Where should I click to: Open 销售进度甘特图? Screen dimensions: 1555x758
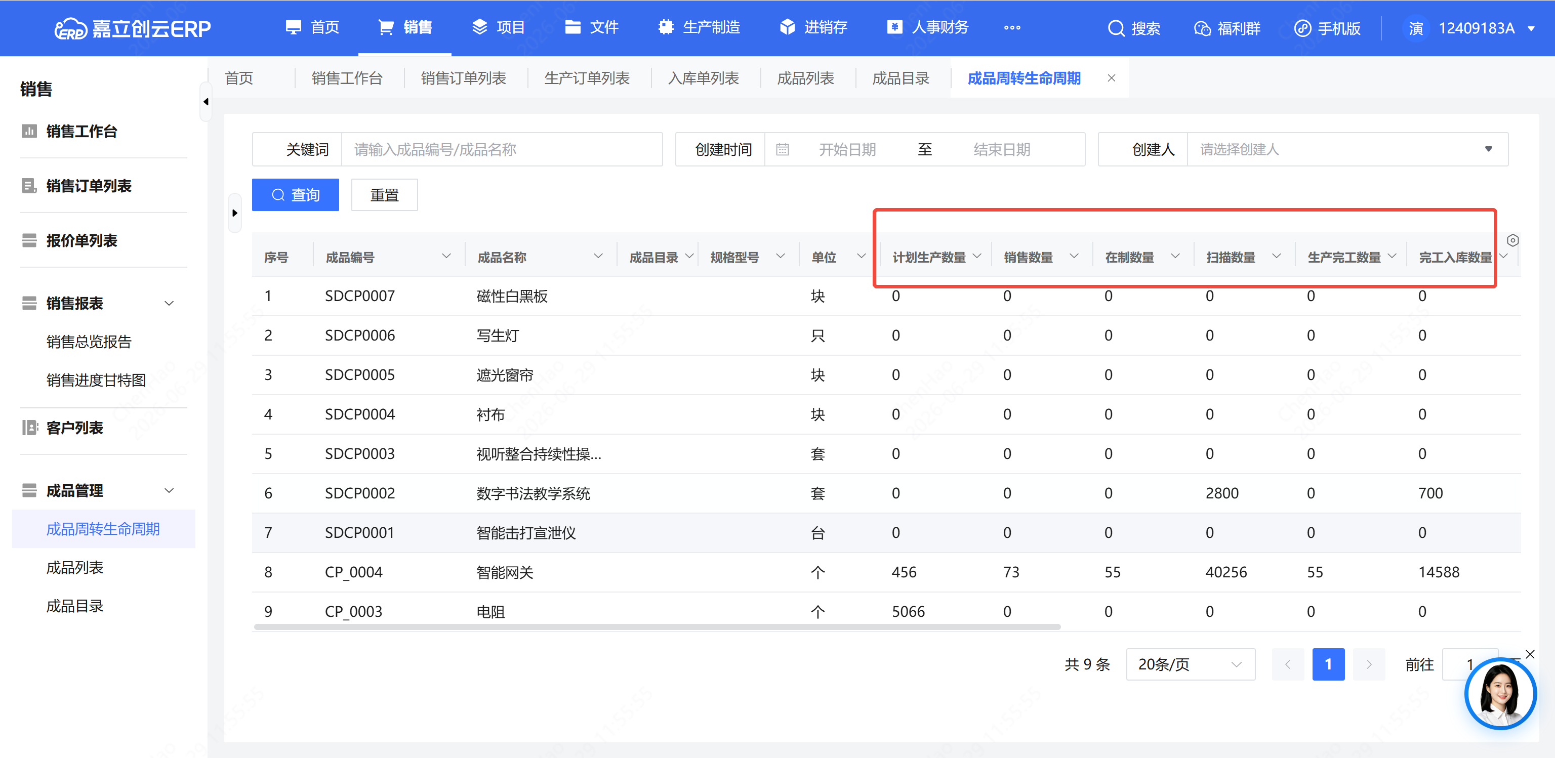point(96,380)
